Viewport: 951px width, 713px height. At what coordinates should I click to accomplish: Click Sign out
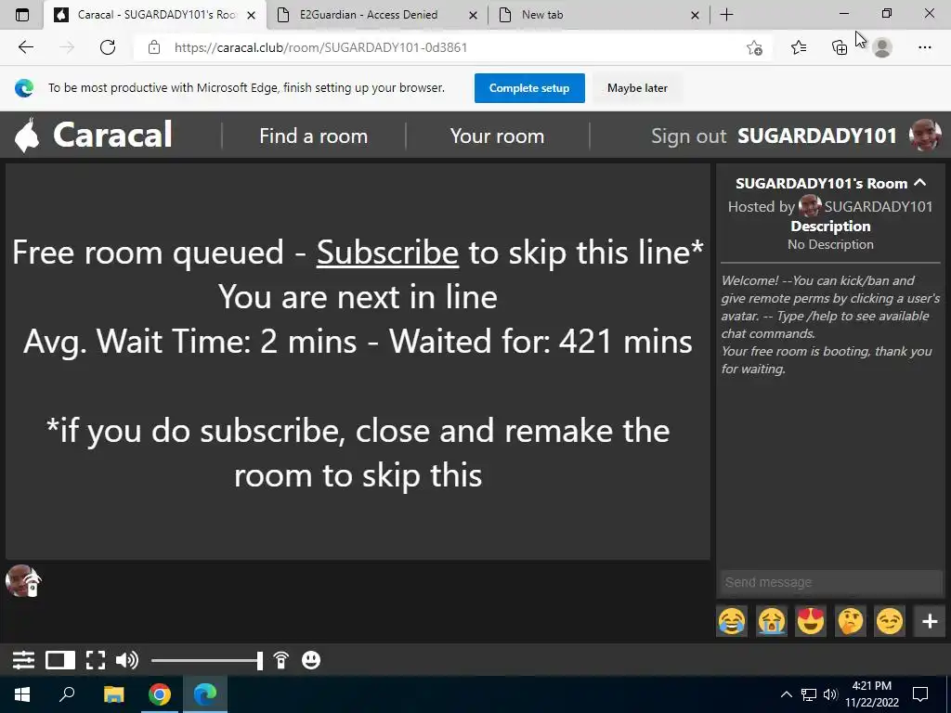[x=688, y=136]
